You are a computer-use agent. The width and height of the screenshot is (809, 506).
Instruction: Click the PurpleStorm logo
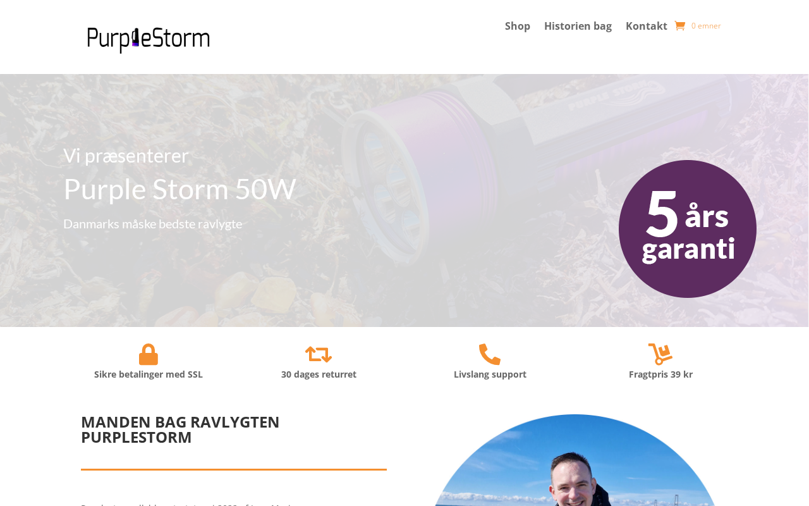click(x=149, y=40)
